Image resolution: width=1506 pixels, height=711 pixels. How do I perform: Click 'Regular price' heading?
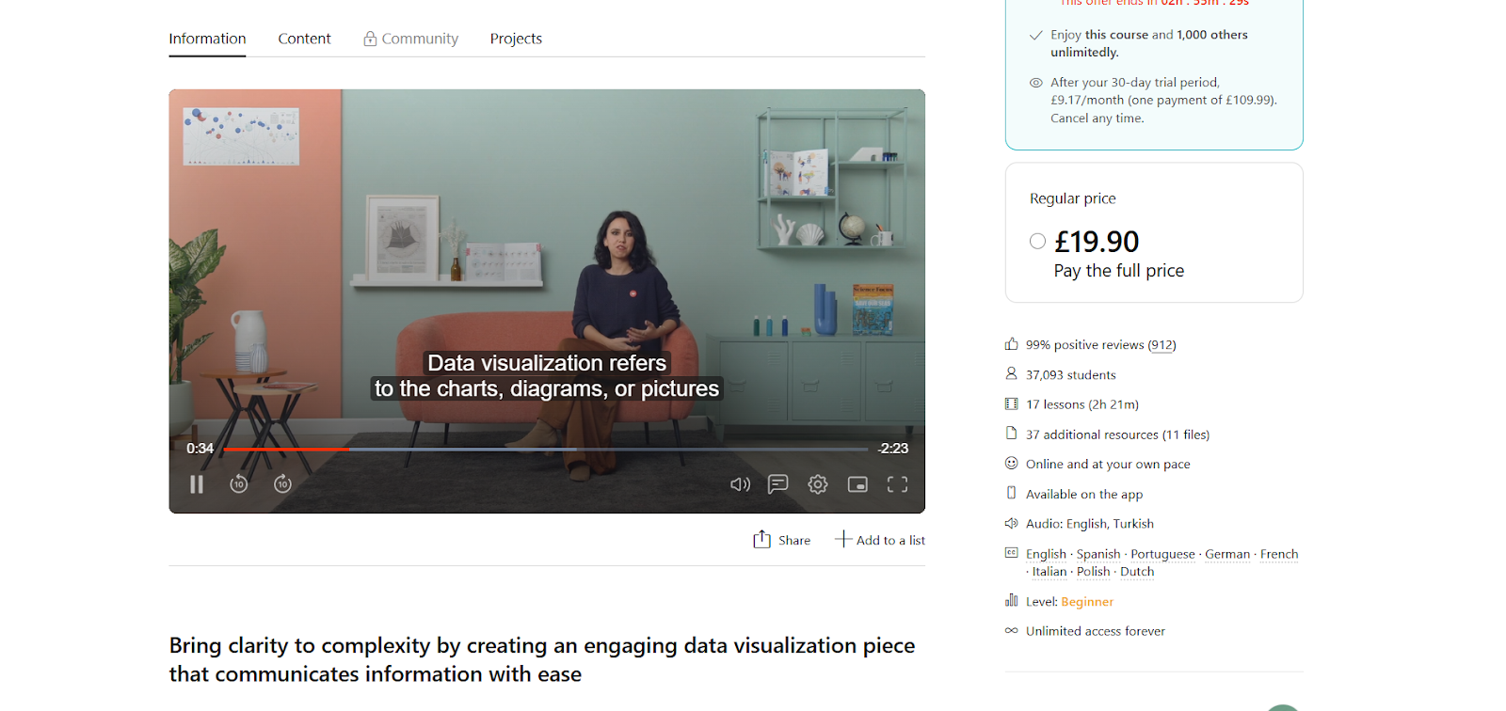pos(1073,198)
